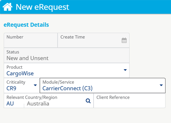Click the New eRequest page title
171x123 pixels.
(x=42, y=7)
